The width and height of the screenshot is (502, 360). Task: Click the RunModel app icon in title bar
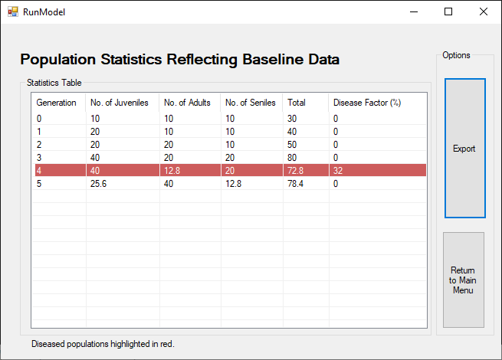tap(12, 11)
